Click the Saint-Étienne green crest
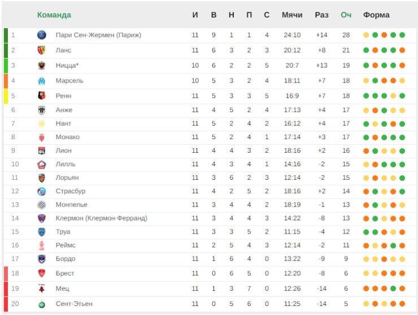The height and width of the screenshot is (315, 418). pyautogui.click(x=42, y=304)
